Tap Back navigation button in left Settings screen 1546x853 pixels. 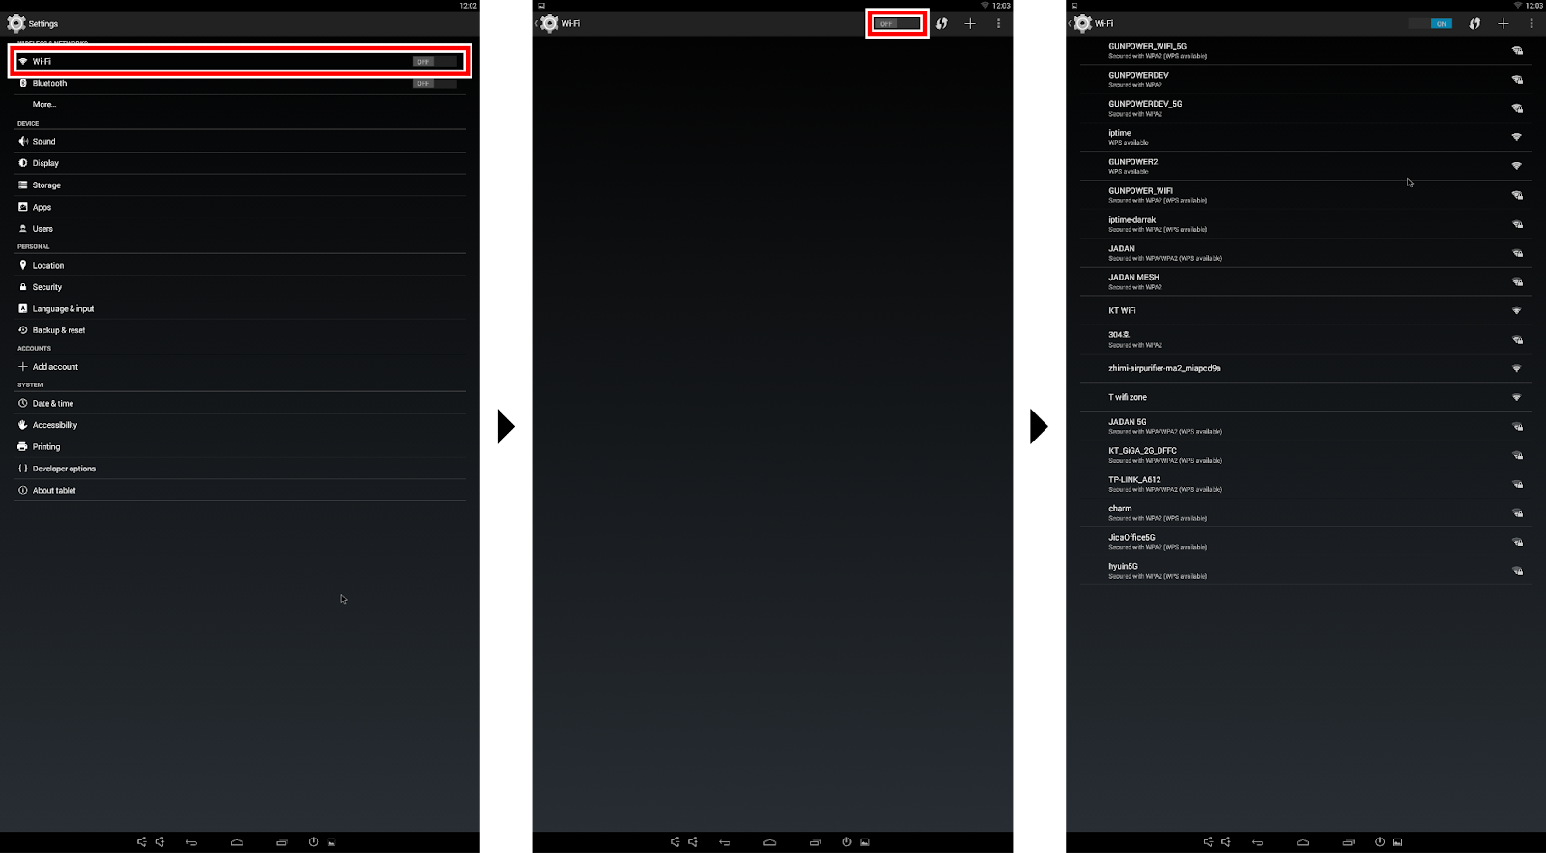[x=191, y=842]
